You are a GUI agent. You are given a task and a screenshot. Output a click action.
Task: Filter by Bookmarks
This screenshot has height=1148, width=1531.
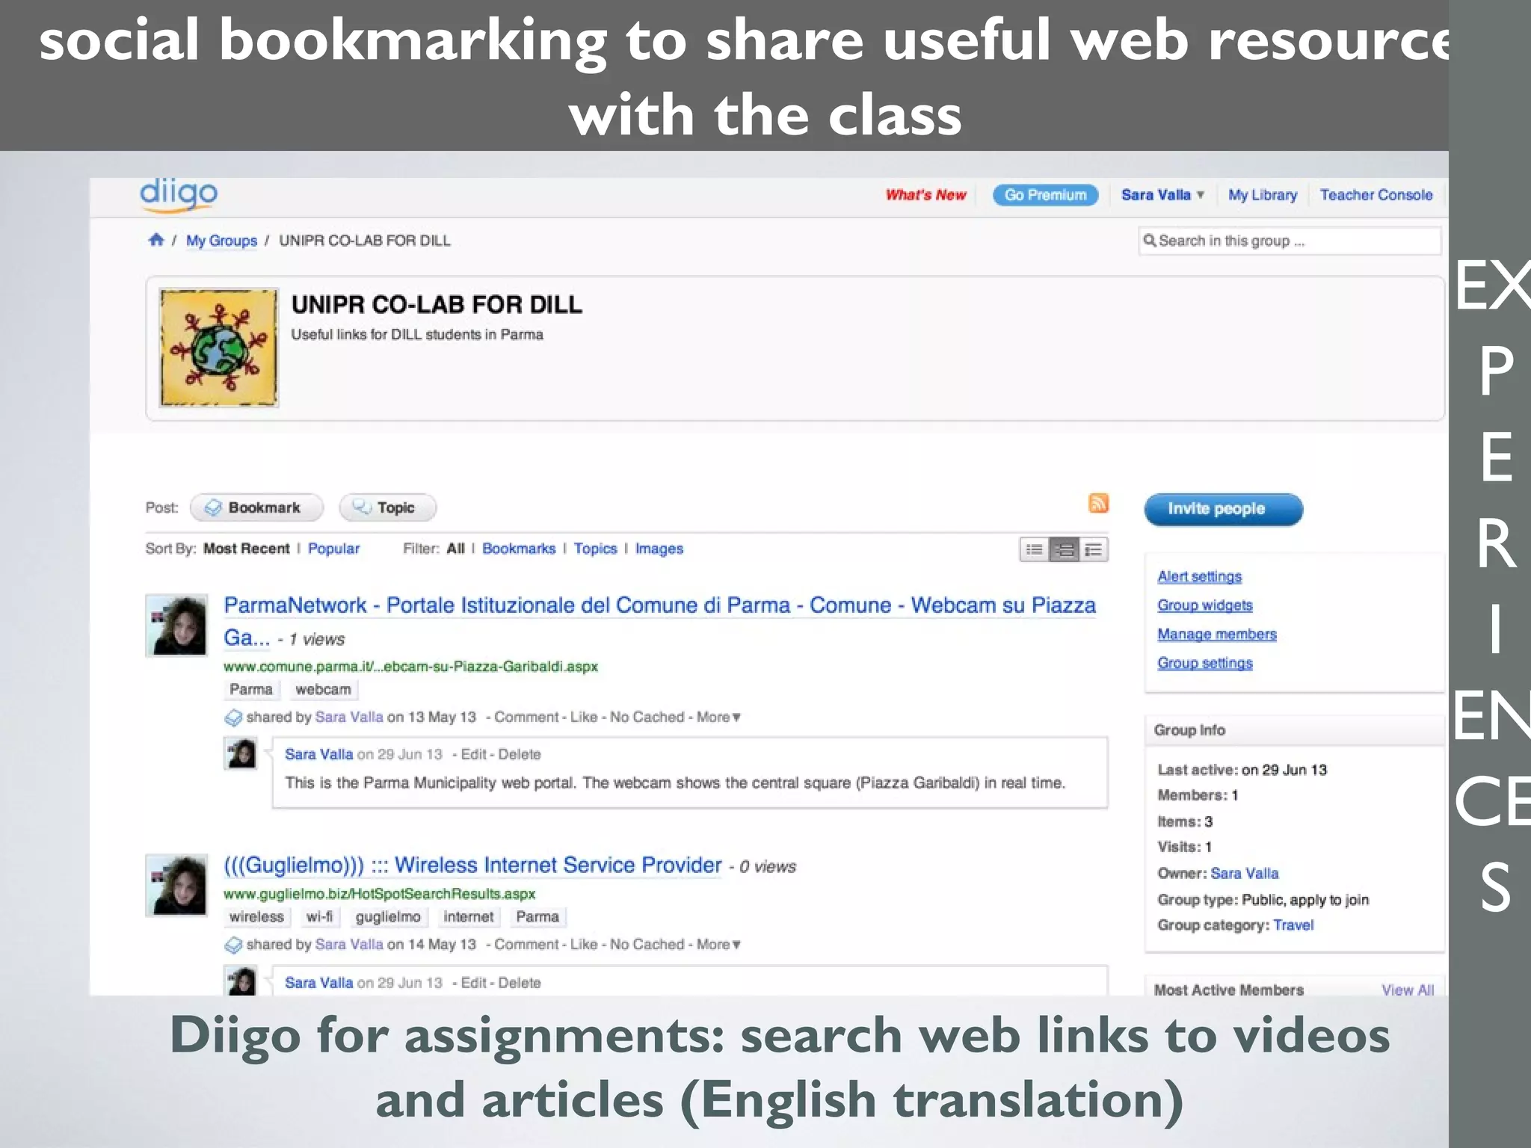point(519,549)
